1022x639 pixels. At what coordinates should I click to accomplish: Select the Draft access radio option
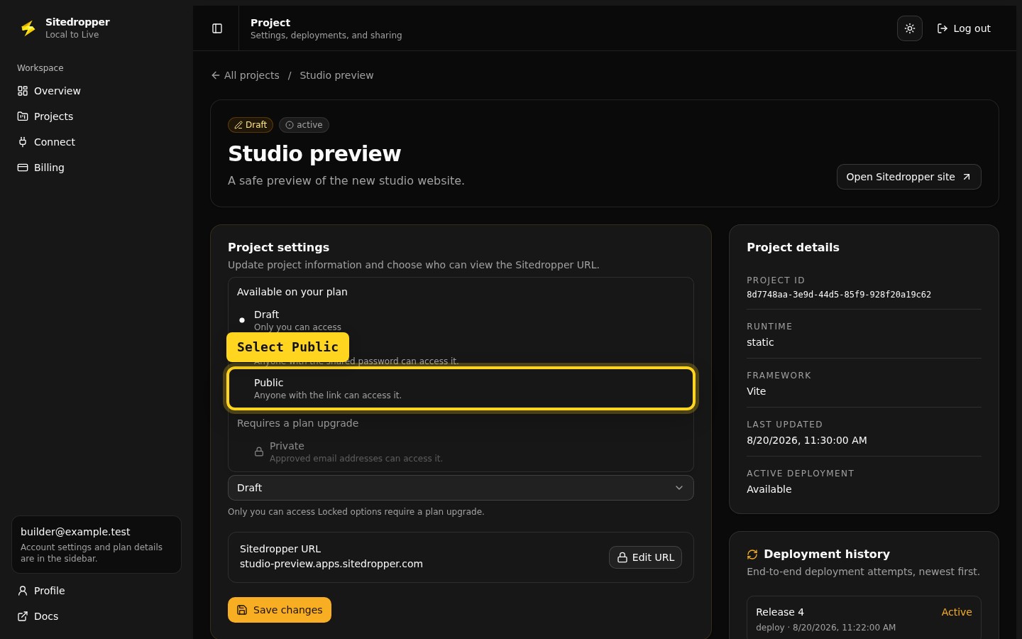[x=461, y=320]
